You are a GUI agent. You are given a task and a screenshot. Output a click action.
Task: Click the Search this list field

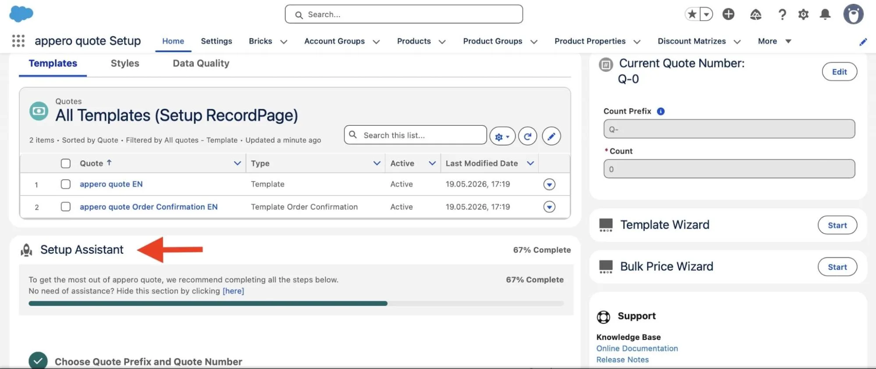(415, 135)
